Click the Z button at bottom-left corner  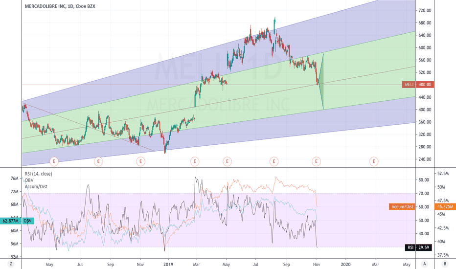point(11,264)
